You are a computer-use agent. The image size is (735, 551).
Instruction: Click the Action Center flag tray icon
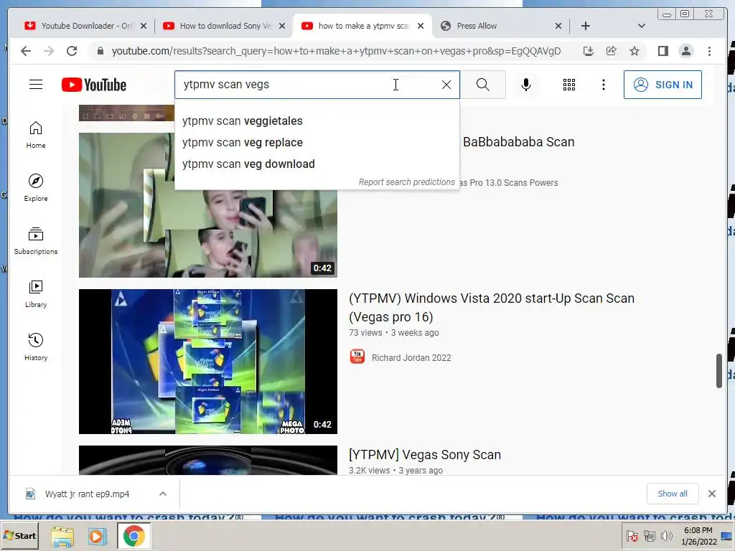632,535
